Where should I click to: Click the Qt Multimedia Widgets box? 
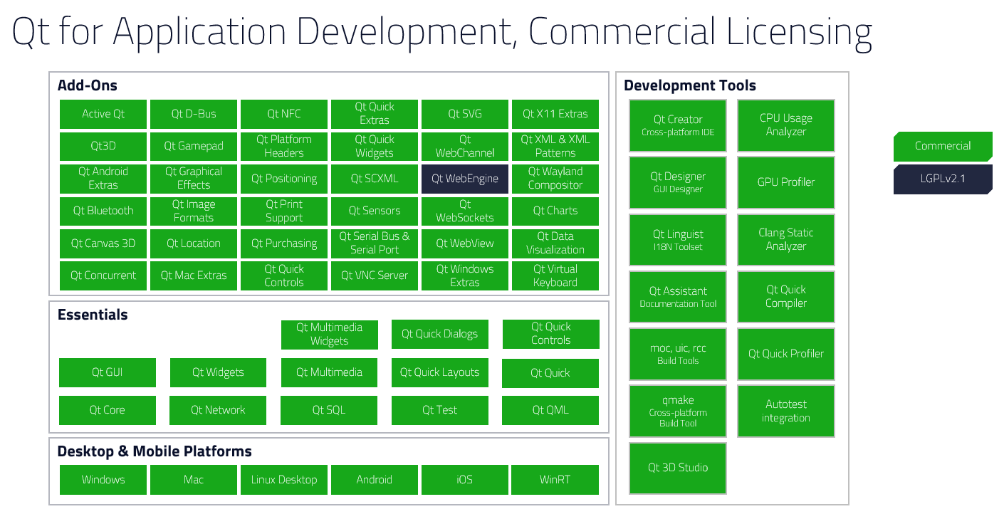[x=329, y=335]
